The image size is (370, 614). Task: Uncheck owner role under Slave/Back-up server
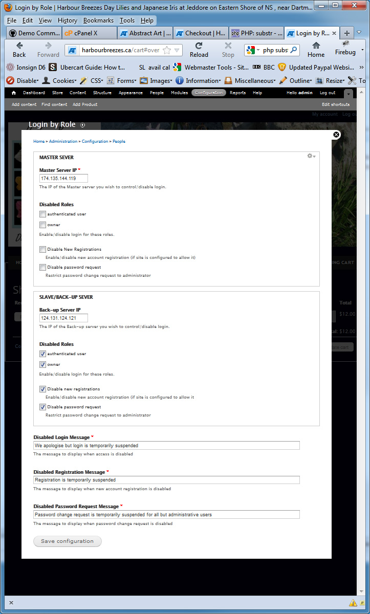click(x=42, y=364)
